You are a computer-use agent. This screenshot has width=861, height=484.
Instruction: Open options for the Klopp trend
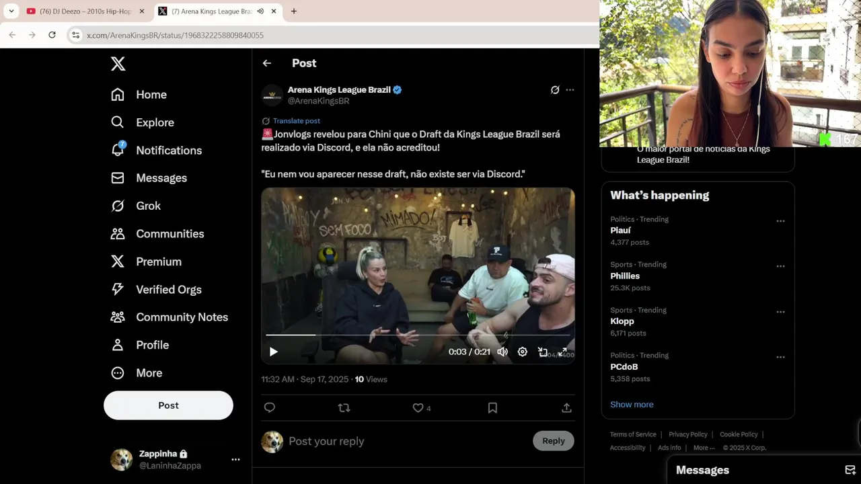point(780,312)
